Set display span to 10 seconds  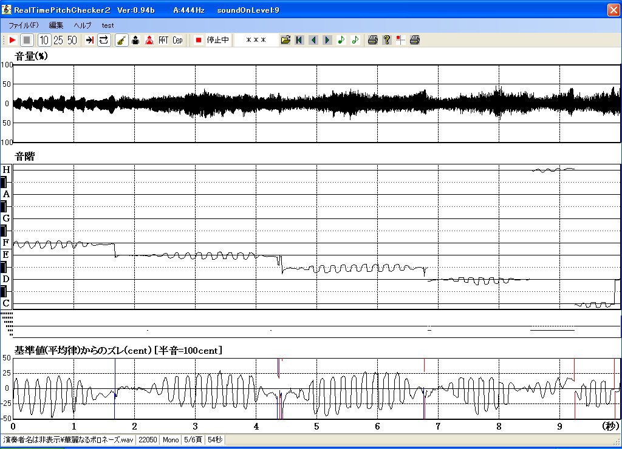(44, 40)
